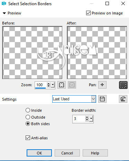Click the Fit image to window icon
The width and height of the screenshot is (129, 161).
coord(62,85)
